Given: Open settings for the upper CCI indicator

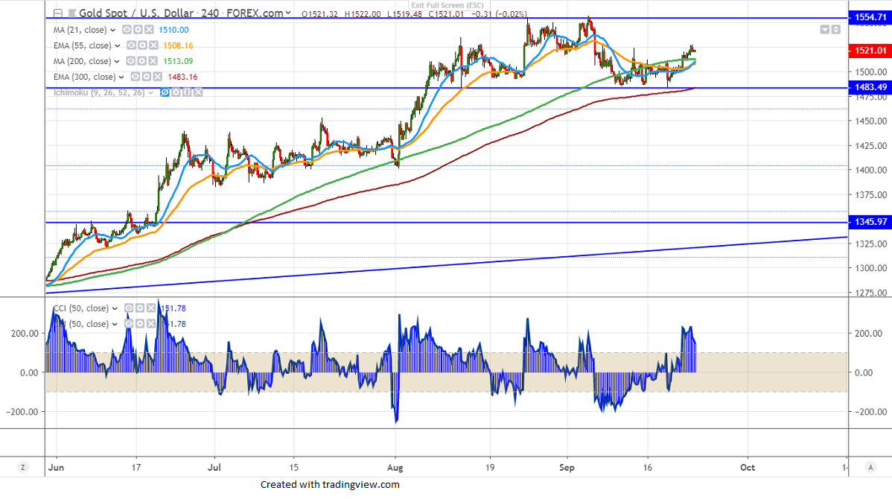Looking at the screenshot, I should [140, 308].
